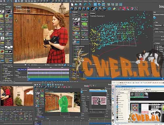Collapse the Overlays section arrow
Image resolution: width=164 pixels, height=125 pixels.
154,43
